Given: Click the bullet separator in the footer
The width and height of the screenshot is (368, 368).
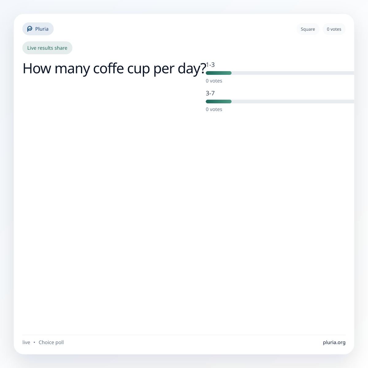Looking at the screenshot, I should click(x=34, y=342).
